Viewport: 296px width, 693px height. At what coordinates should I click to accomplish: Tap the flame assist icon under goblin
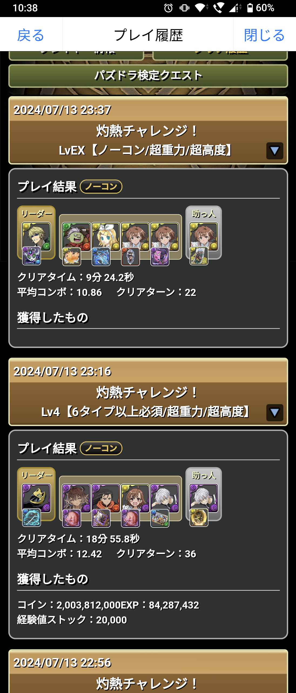pyautogui.click(x=72, y=257)
